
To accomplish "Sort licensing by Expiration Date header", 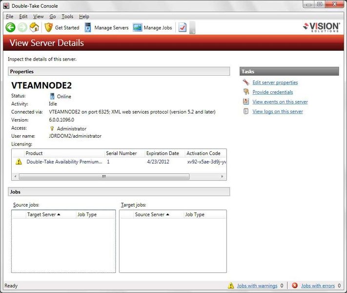I will (164, 153).
